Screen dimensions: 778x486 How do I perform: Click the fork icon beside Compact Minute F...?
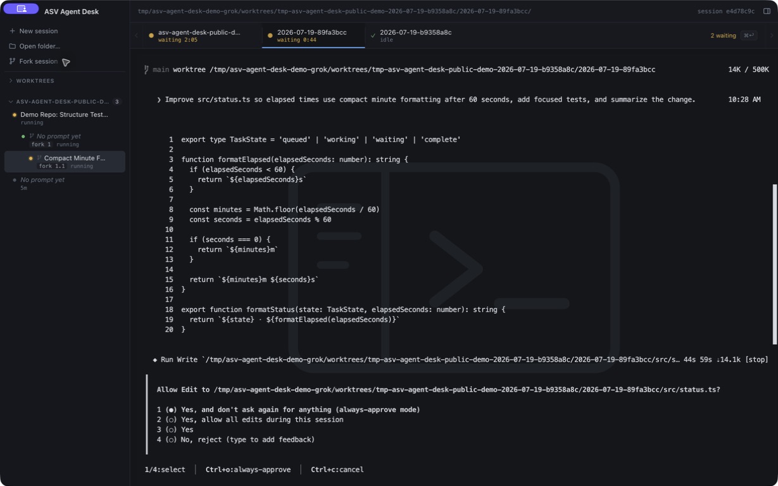click(39, 158)
